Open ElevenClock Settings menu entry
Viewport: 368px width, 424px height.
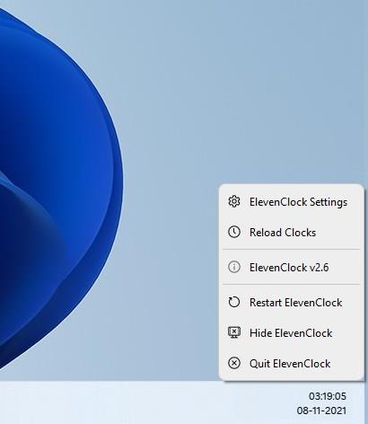tap(292, 201)
